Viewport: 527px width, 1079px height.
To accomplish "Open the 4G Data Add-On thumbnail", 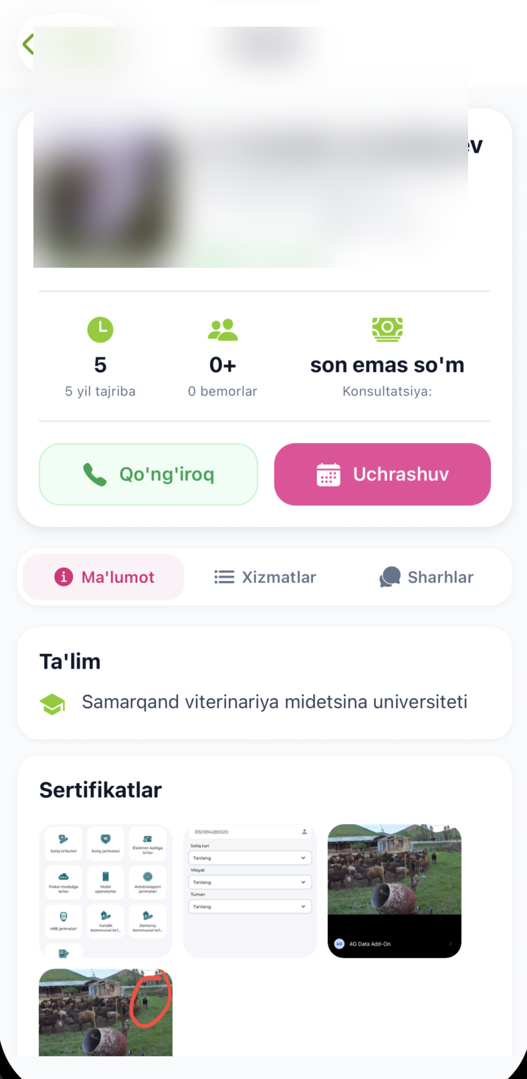I will click(x=395, y=890).
